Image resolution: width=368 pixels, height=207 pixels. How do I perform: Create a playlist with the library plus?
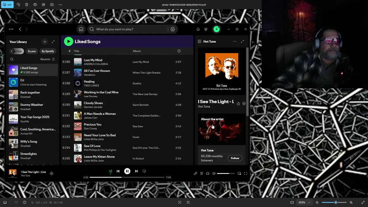click(45, 42)
